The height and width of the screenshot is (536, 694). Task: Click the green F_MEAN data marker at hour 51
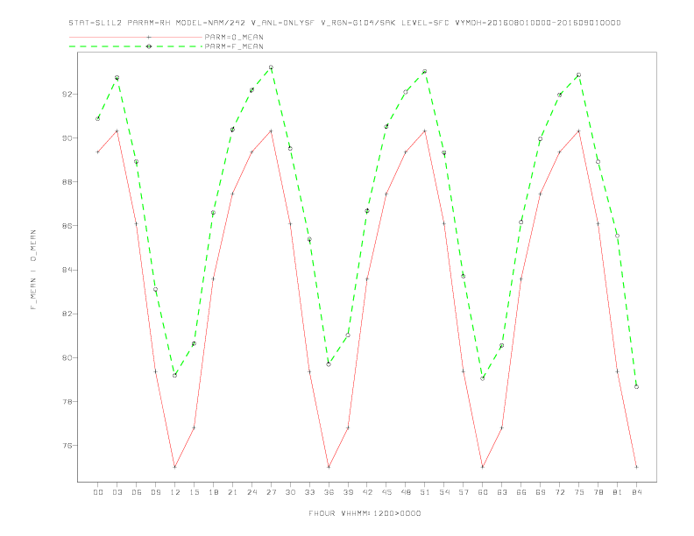(x=425, y=71)
